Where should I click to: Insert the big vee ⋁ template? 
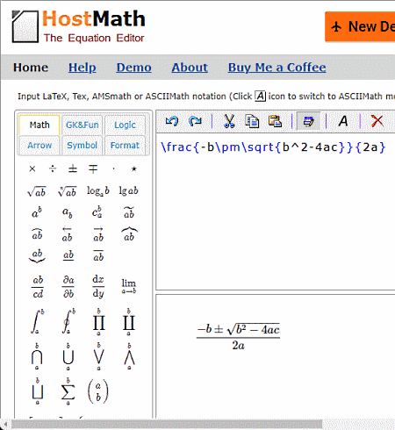click(x=98, y=356)
